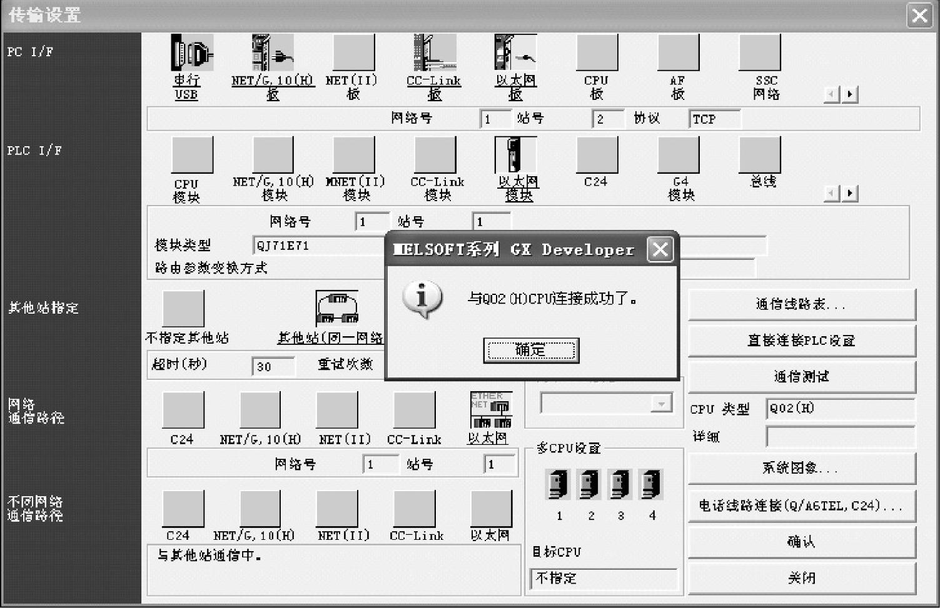Select the CC-Link 板 icon in PC I/F
The image size is (940, 608).
click(435, 52)
